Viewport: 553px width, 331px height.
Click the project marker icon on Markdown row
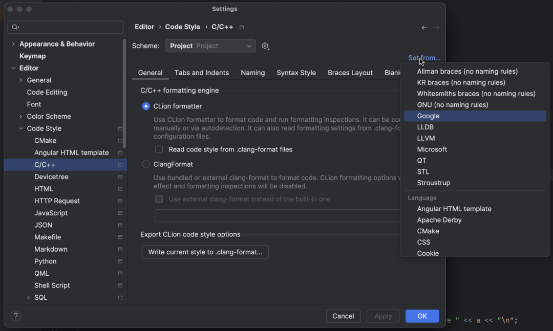[120, 249]
